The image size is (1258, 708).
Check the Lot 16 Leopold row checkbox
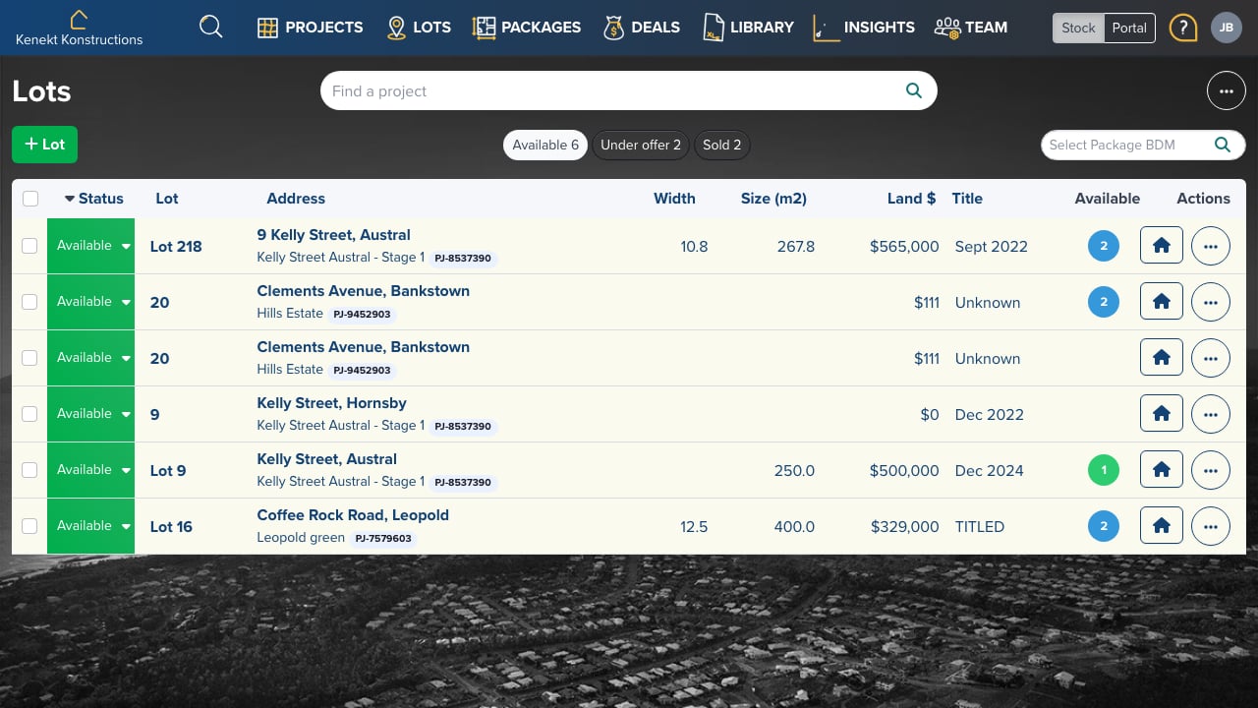pyautogui.click(x=29, y=526)
